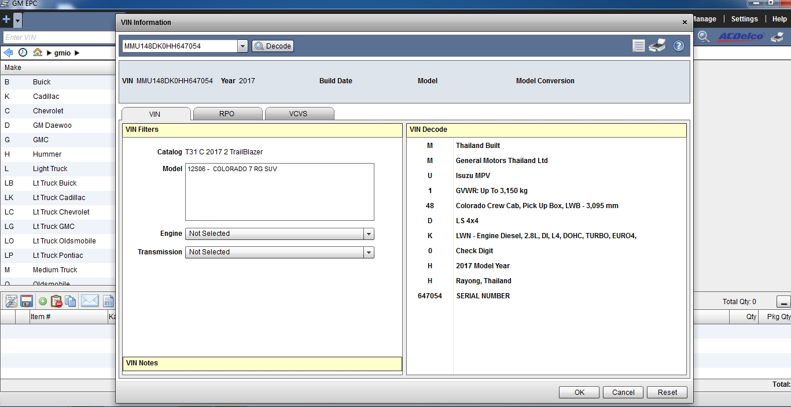Open the Manage menu

click(x=704, y=19)
